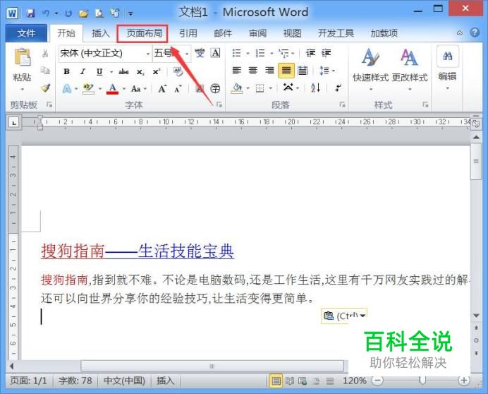The height and width of the screenshot is (394, 488).
Task: Switch to the 页面布局 Page Layout tab
Action: (x=145, y=33)
